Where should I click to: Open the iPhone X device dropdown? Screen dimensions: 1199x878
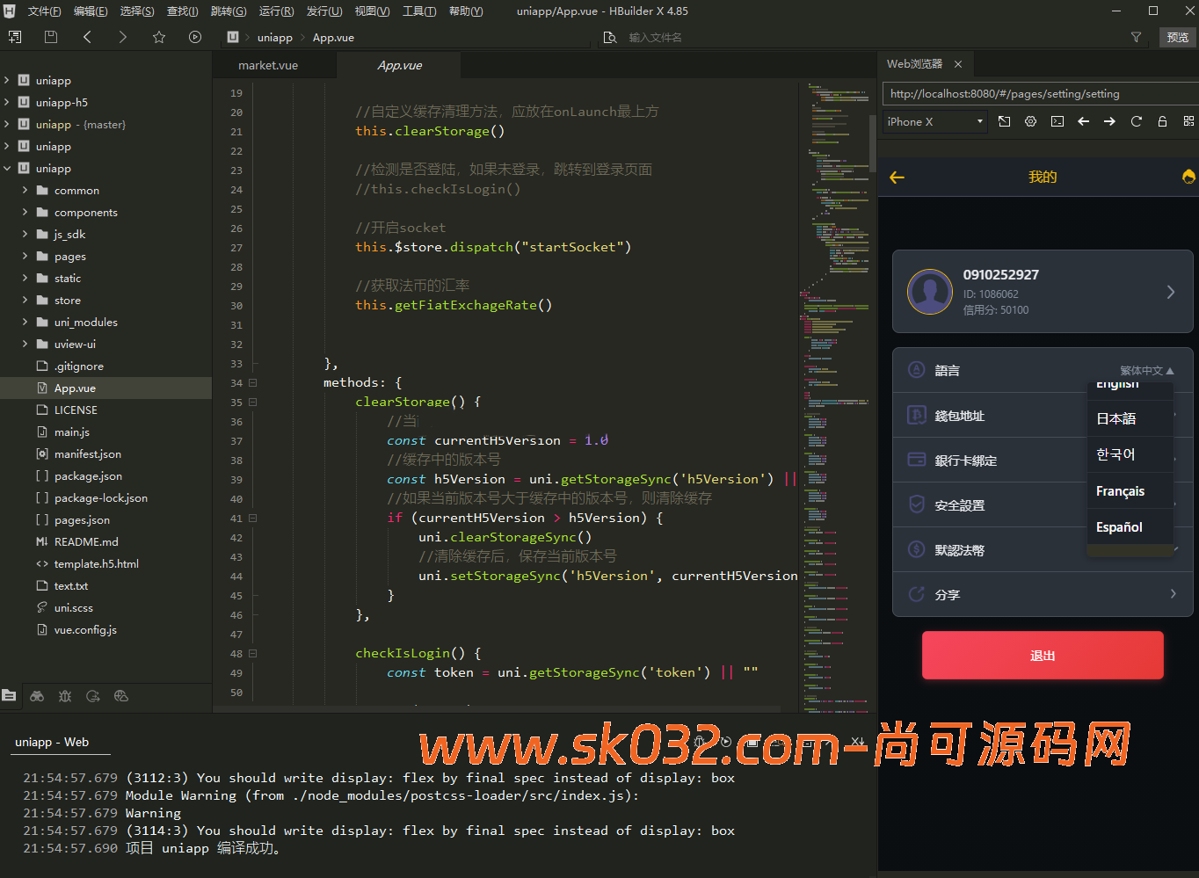tap(934, 121)
